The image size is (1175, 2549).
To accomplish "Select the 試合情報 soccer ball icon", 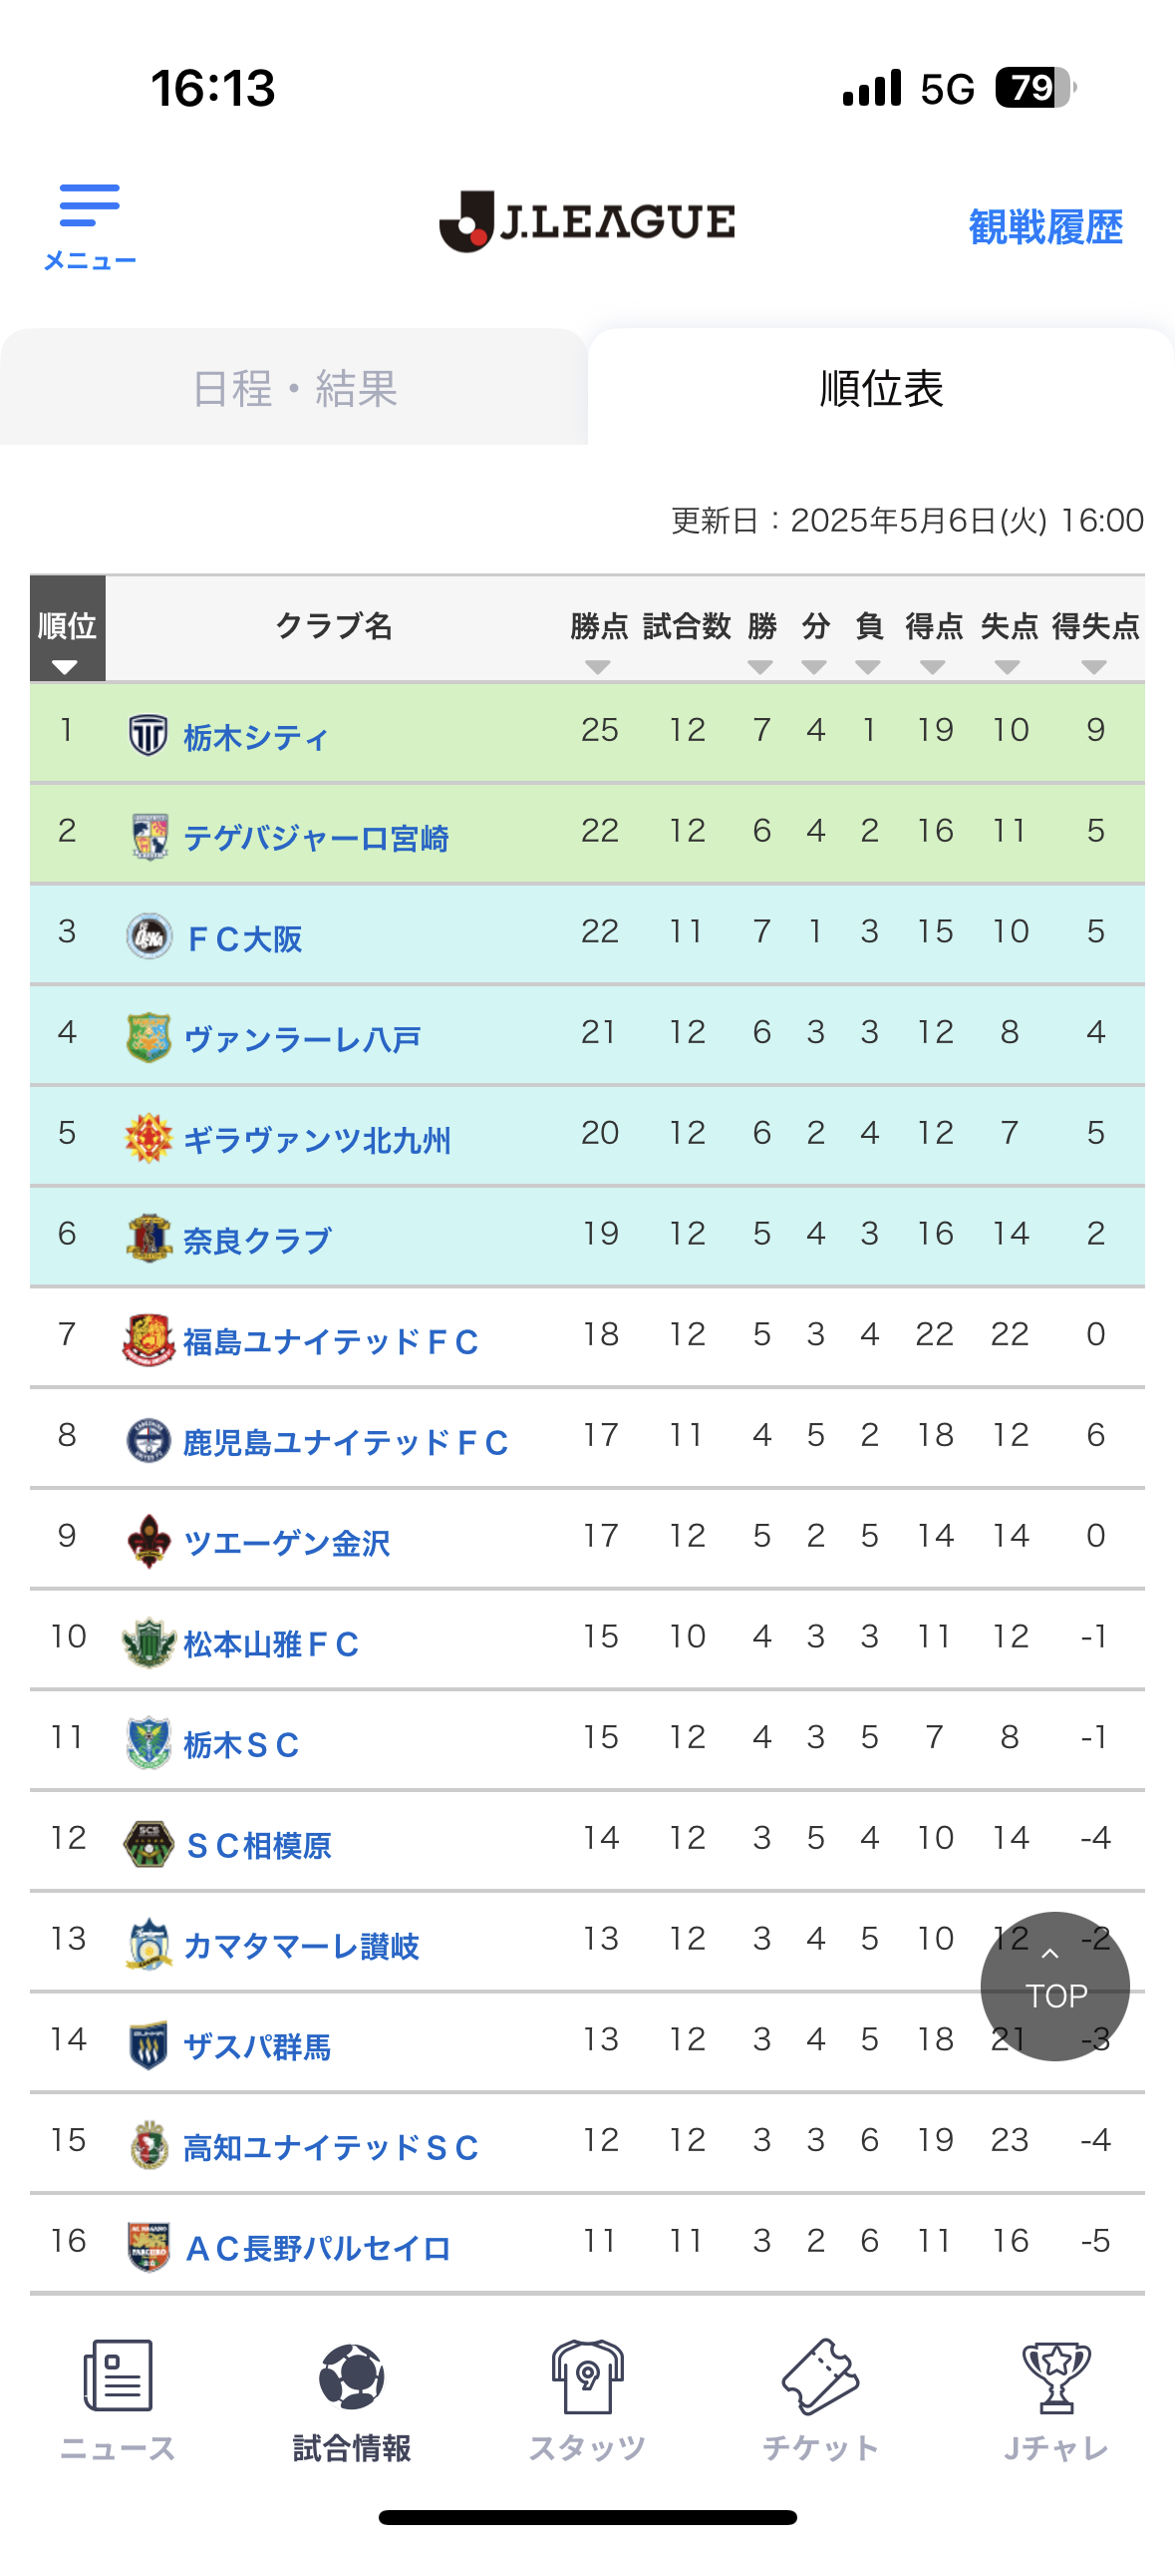I will (352, 2376).
